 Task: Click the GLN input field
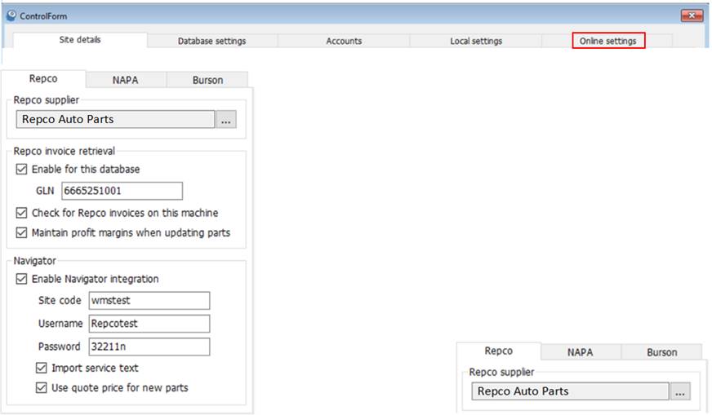coord(122,191)
